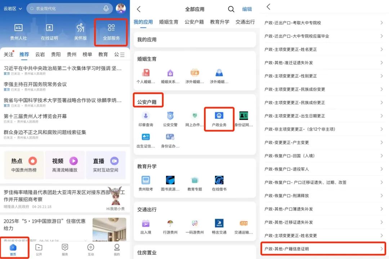389x259 pixels.
Task: Tap the 小贵 assistant mascot
Action: (116, 196)
